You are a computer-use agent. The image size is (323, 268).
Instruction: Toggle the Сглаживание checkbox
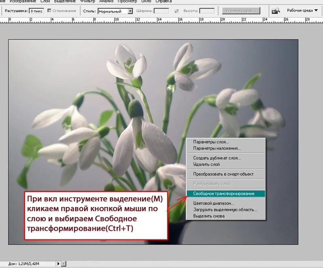point(49,11)
